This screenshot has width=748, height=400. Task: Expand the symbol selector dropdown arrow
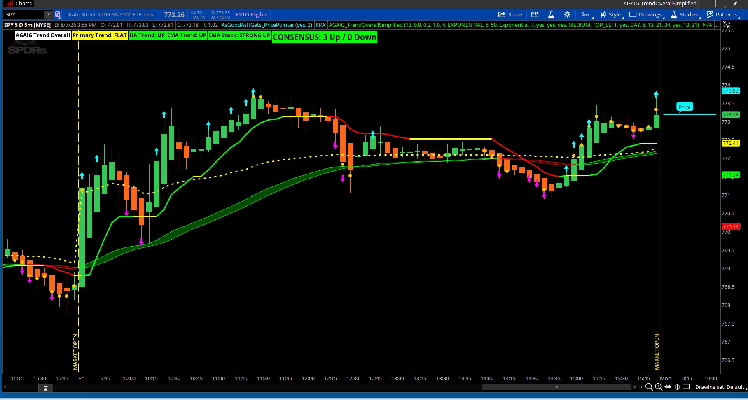click(x=49, y=14)
